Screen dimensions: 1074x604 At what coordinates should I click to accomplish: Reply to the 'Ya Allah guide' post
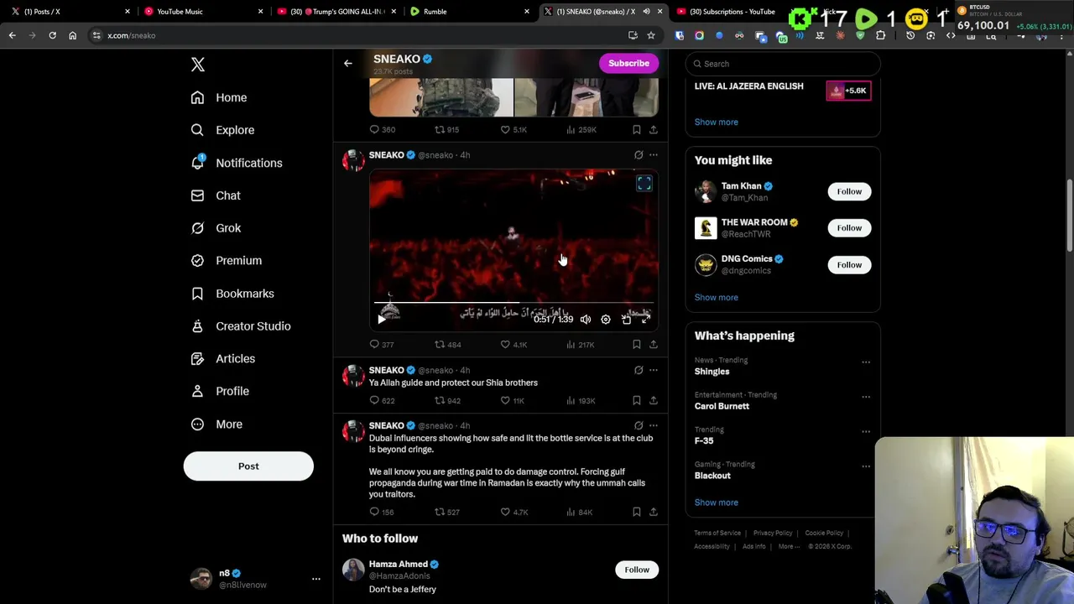[x=382, y=401]
